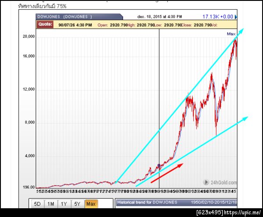Click the 8,000 y-axis label

30,122
